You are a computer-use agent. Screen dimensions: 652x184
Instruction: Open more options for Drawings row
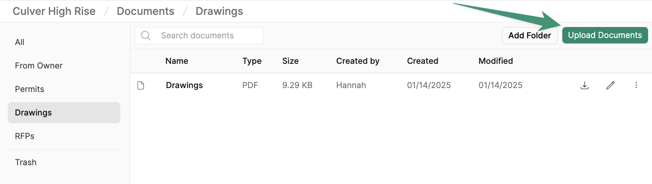coord(636,85)
